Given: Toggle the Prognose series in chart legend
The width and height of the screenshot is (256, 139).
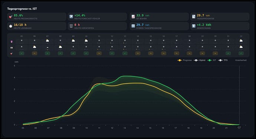Looking at the screenshot, I should (184, 60).
